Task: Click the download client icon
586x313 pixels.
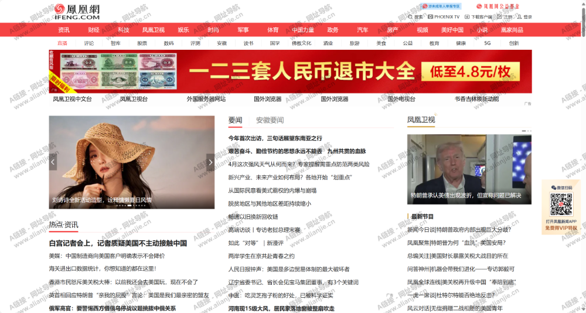Action: pyautogui.click(x=467, y=17)
